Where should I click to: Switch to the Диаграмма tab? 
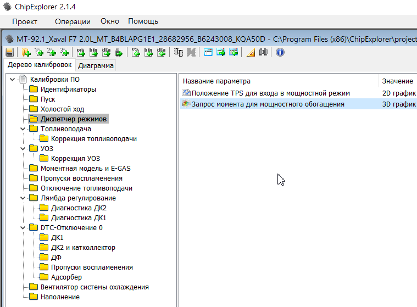(x=96, y=66)
